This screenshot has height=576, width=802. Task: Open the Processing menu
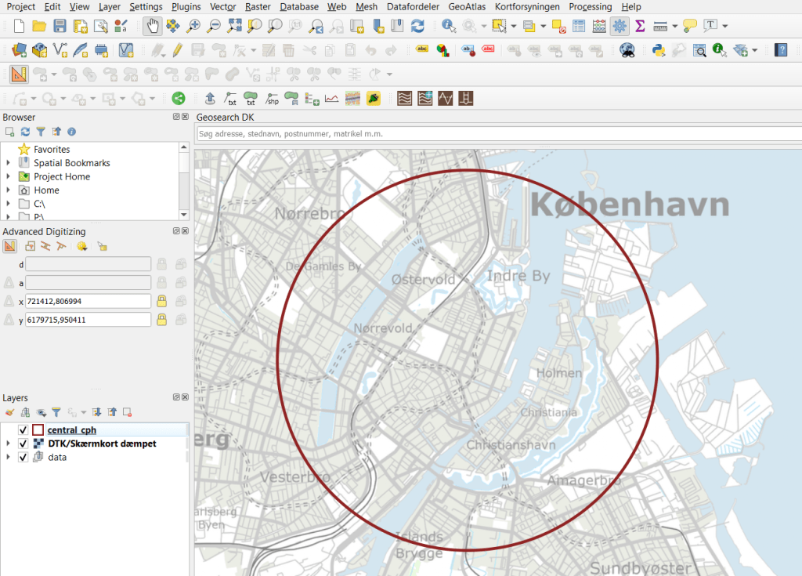(x=590, y=6)
